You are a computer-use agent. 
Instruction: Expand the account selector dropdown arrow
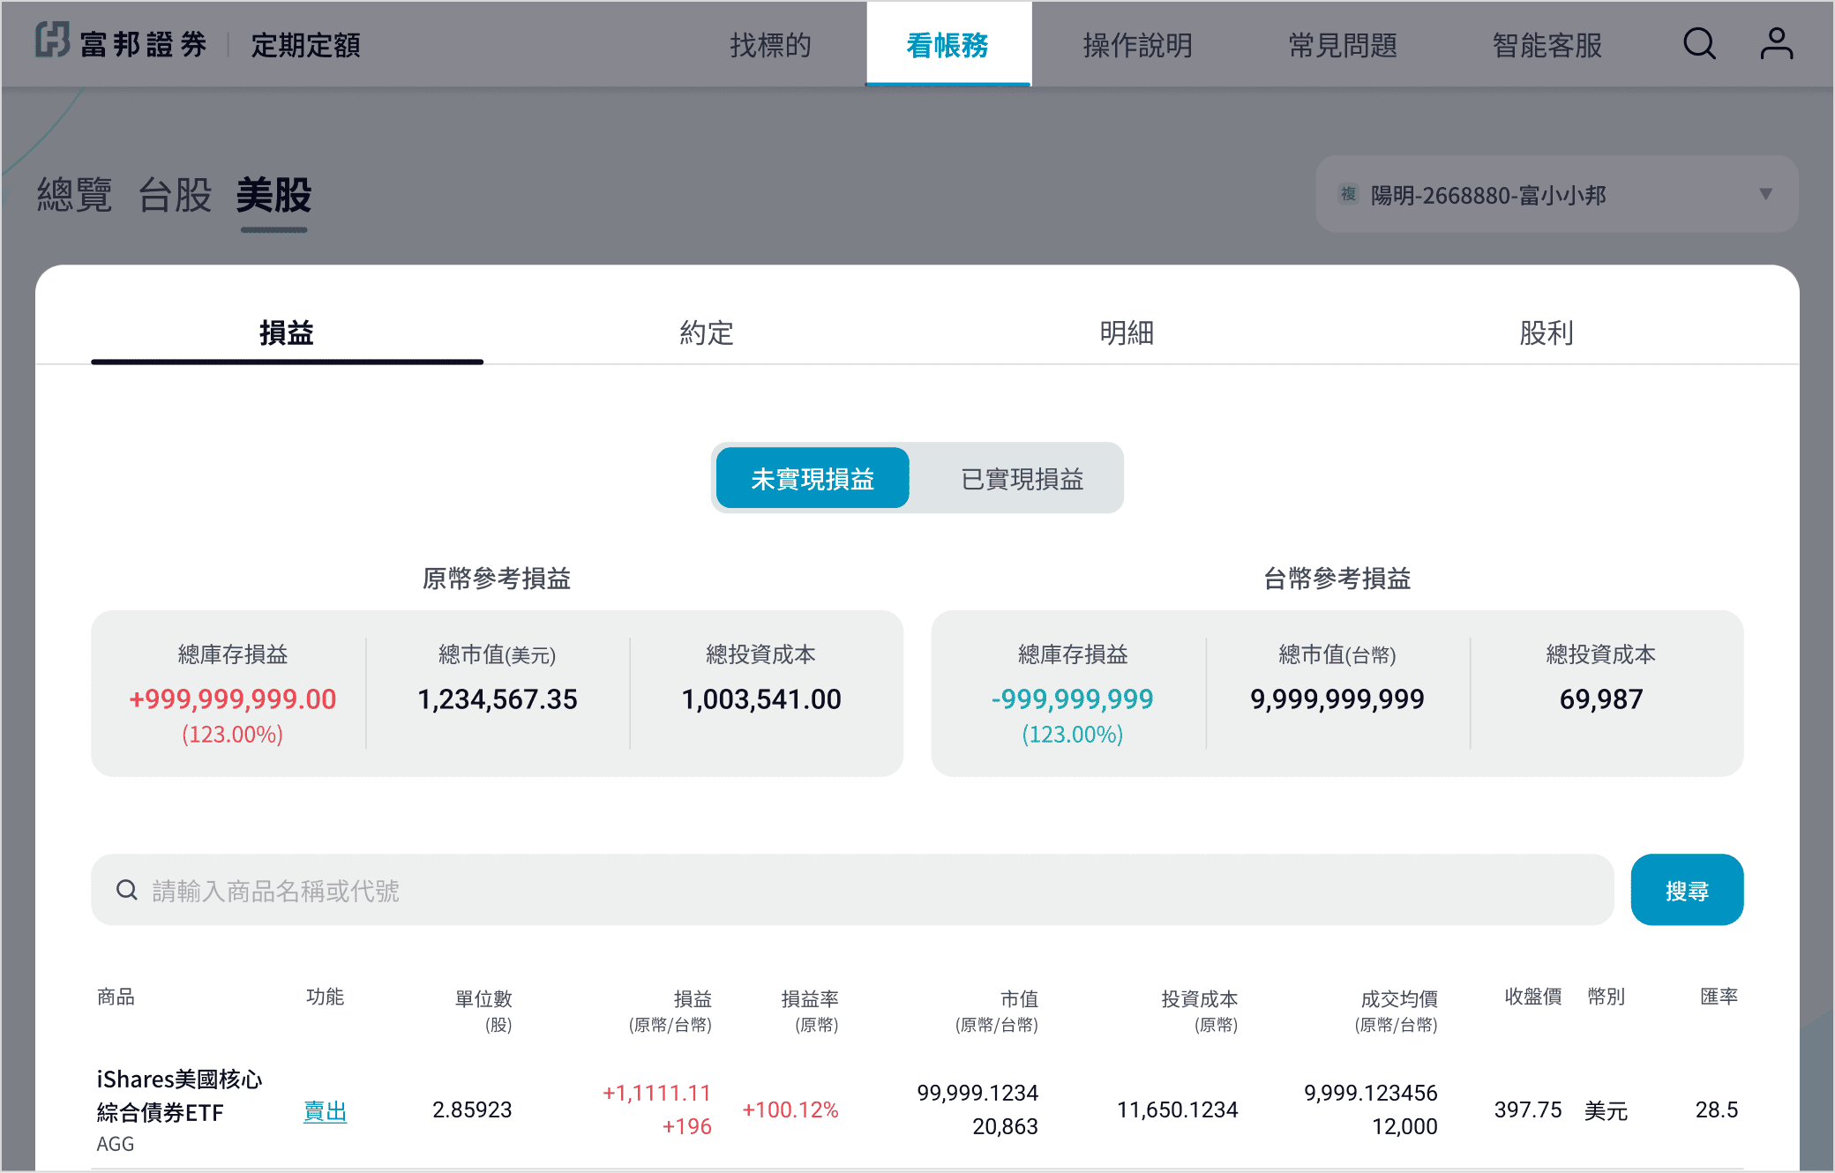pos(1765,194)
